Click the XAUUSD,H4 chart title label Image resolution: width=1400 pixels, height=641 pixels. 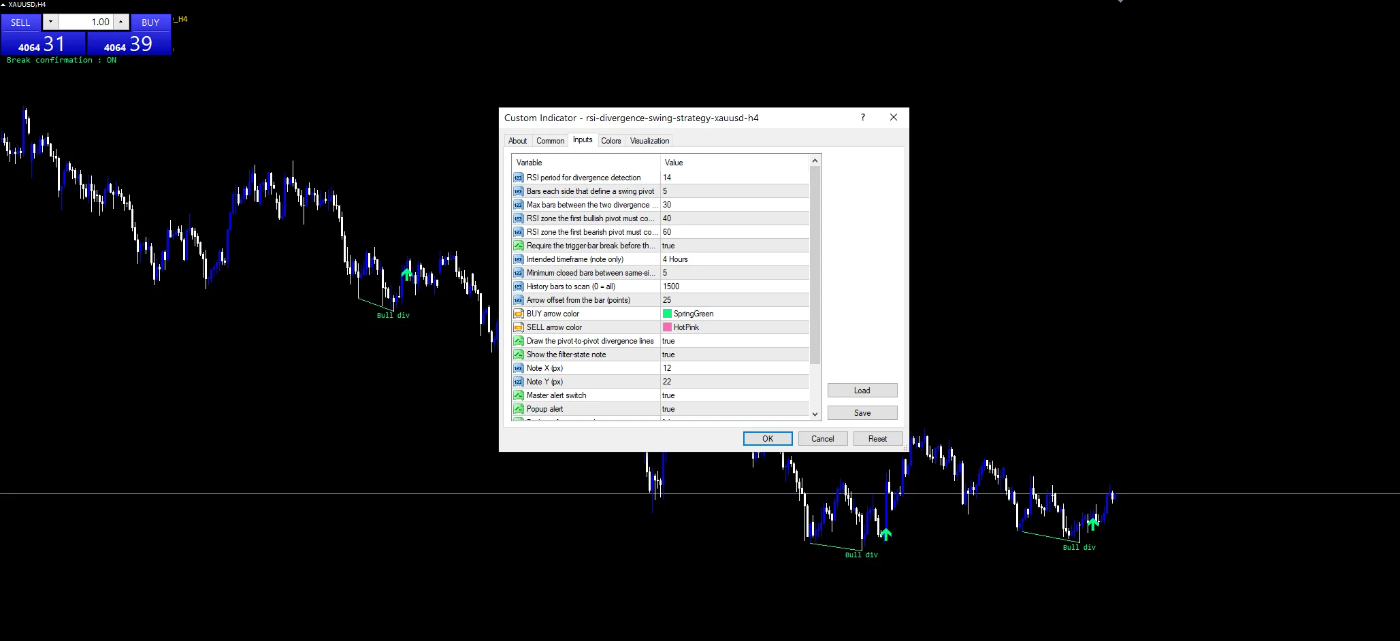click(27, 4)
